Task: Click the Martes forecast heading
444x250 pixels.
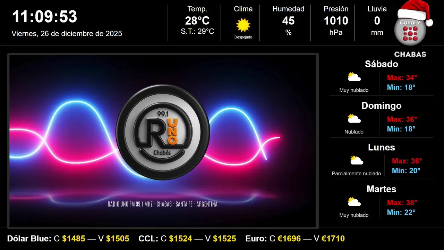Action: pos(382,189)
